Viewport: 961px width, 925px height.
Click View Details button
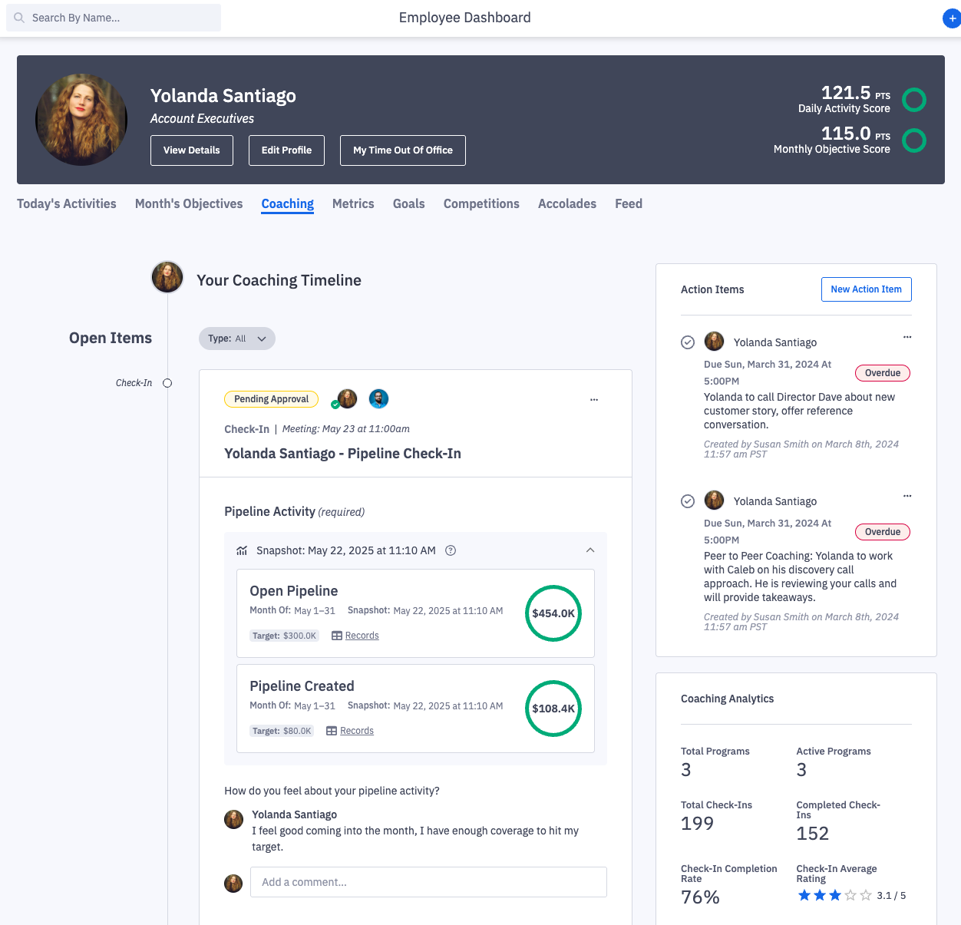pos(192,150)
